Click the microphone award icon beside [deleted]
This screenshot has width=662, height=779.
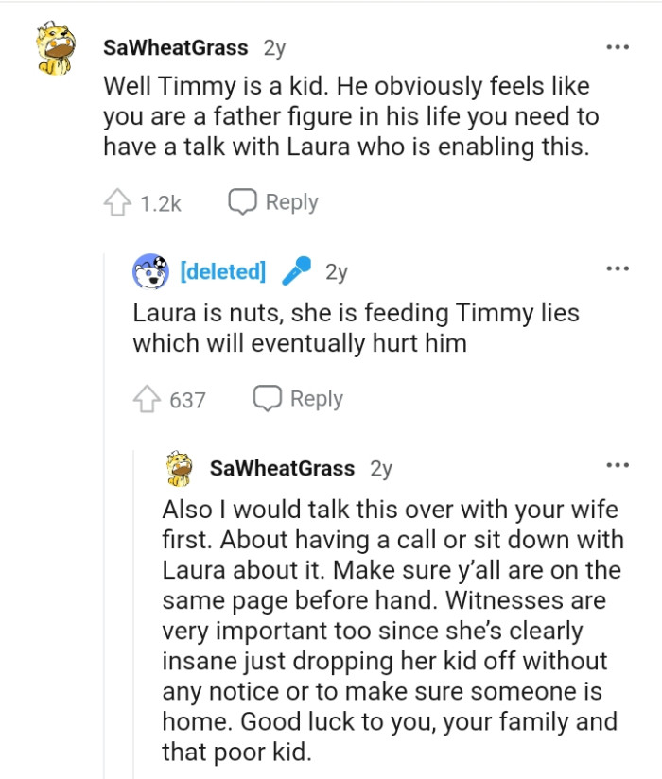click(299, 272)
